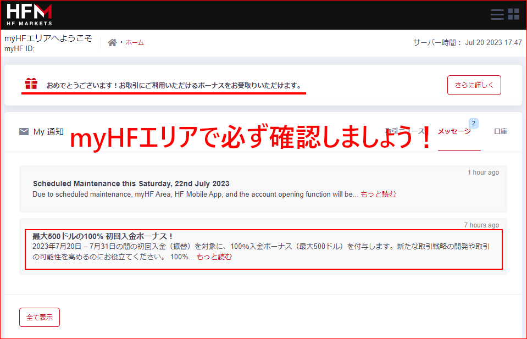Click the unread badge showing 2
Viewport: 527px width, 339px height.
[473, 123]
